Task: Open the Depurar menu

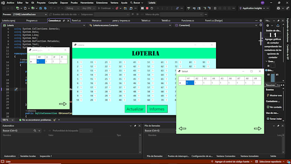Action: click(64, 3)
